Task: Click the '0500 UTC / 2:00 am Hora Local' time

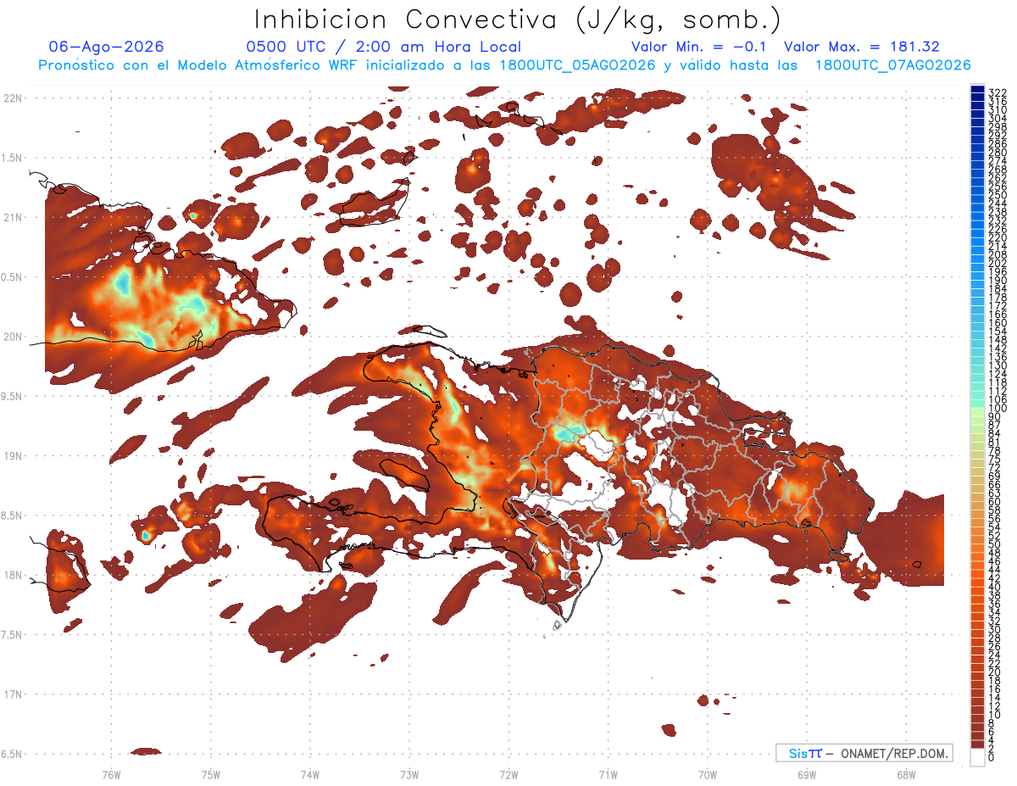Action: pyautogui.click(x=383, y=47)
